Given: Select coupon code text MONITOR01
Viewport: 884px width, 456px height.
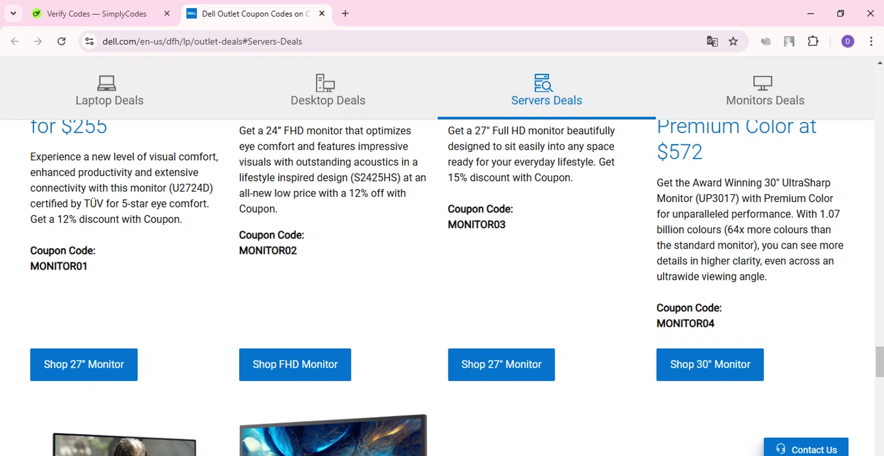Looking at the screenshot, I should [59, 266].
